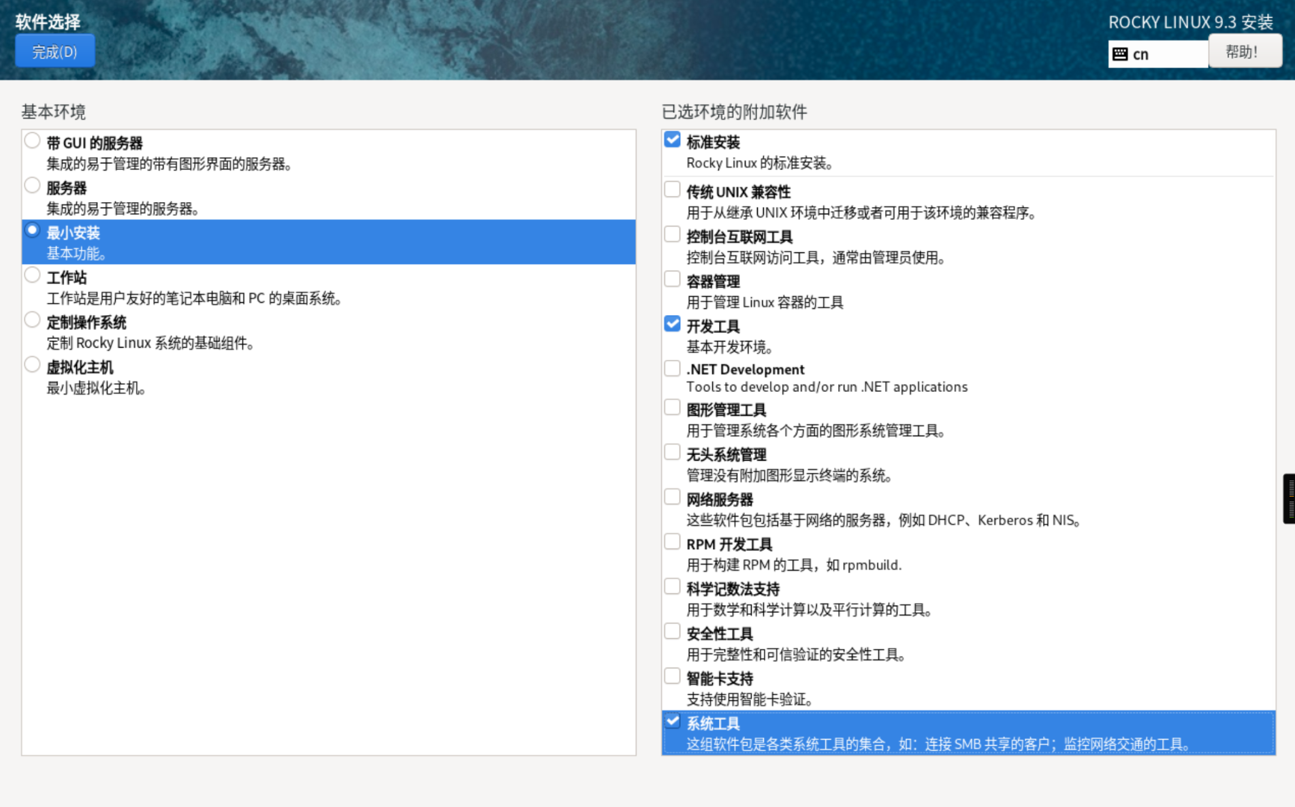
Task: Click the 网络服务器 description mentioning DHCP、Kerberos
Action: (x=884, y=521)
